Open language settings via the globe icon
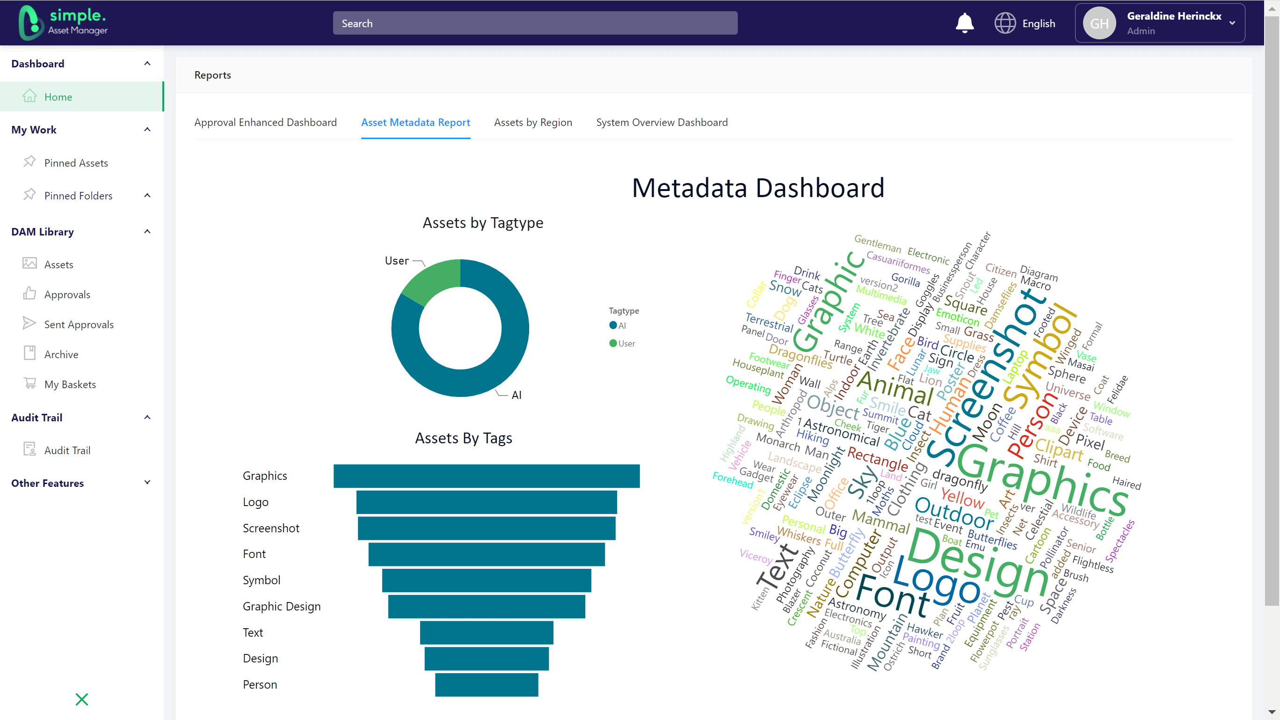This screenshot has height=720, width=1280. [1005, 23]
